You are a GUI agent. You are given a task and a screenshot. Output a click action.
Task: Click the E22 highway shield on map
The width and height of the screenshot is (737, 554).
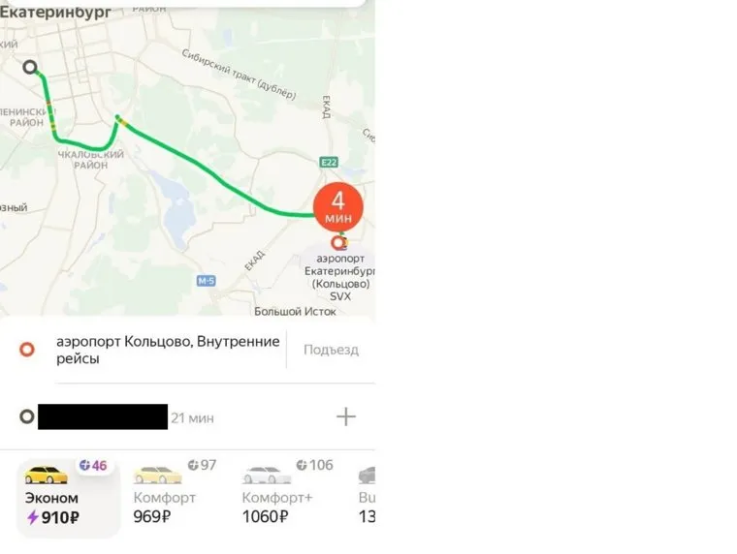tap(329, 163)
